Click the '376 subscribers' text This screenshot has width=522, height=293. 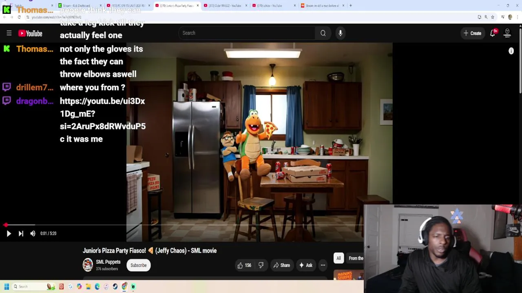tap(107, 269)
